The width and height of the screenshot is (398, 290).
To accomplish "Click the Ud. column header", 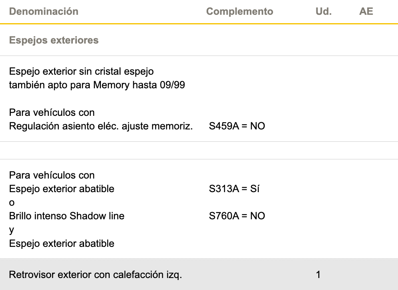I will tap(324, 11).
